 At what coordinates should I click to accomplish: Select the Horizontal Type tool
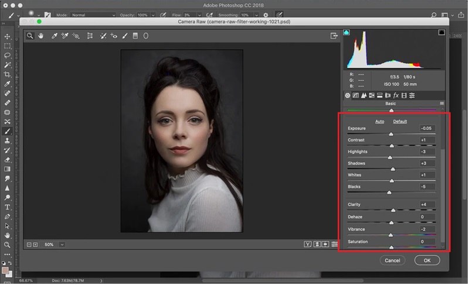[x=7, y=207]
